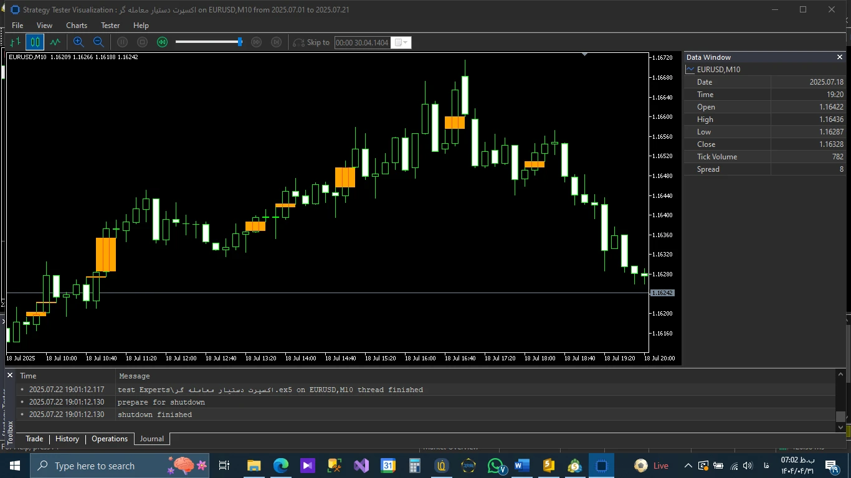Switch chart to line chart mode

(x=55, y=42)
